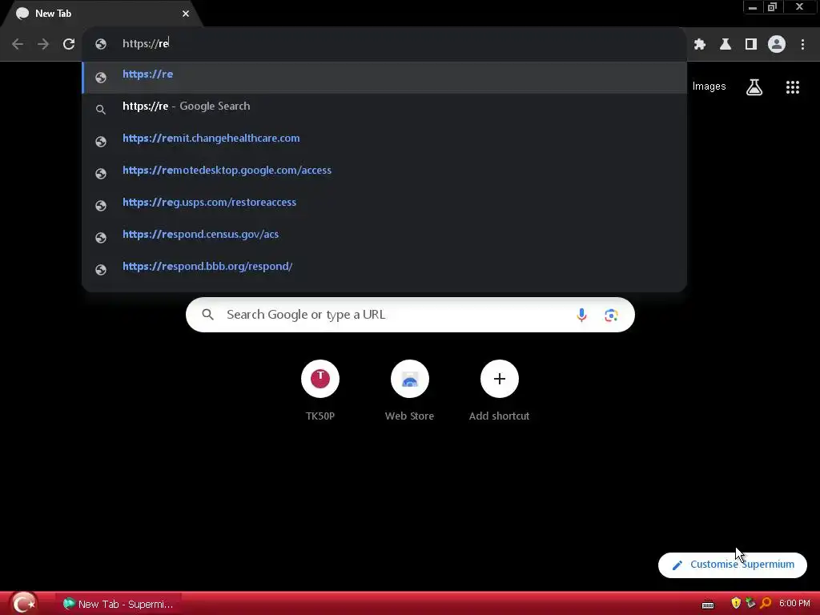This screenshot has width=820, height=615.
Task: Select reg.usps.com/restoreaccess suggestion
Action: 384,203
